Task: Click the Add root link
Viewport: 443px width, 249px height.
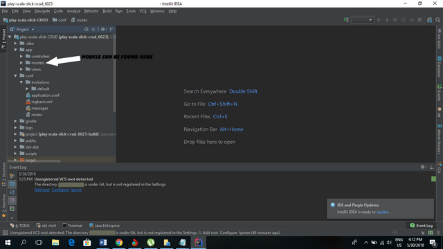Action: [x=42, y=190]
